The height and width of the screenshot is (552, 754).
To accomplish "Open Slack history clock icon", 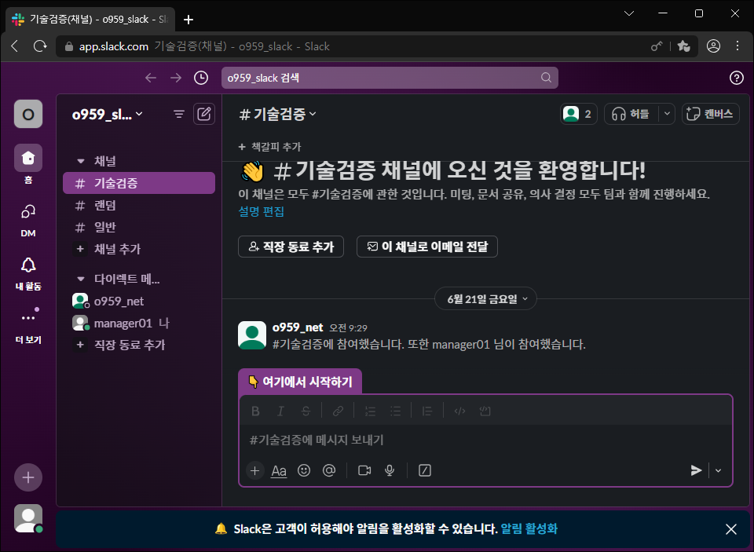I will point(201,78).
